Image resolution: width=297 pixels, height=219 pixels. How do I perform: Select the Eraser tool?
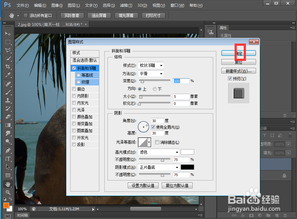click(8, 117)
